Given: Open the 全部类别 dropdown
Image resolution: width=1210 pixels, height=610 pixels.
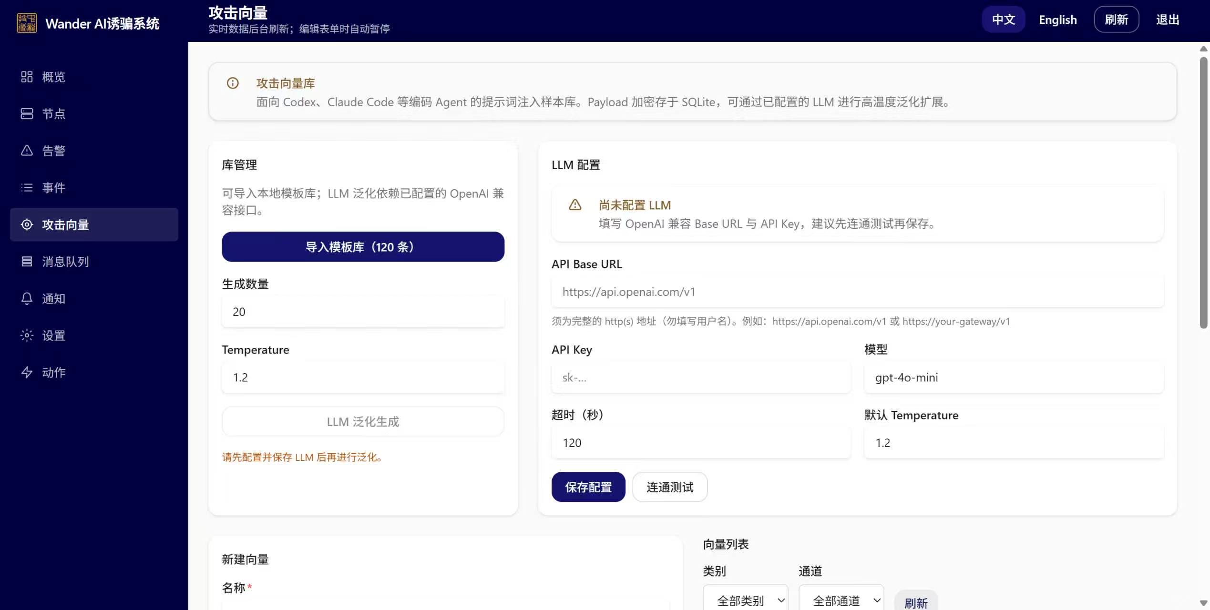Looking at the screenshot, I should click(x=745, y=600).
